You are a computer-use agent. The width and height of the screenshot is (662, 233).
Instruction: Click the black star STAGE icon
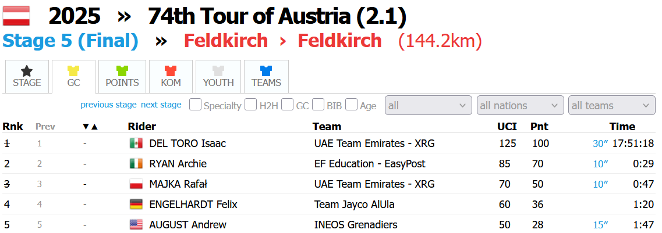(27, 71)
